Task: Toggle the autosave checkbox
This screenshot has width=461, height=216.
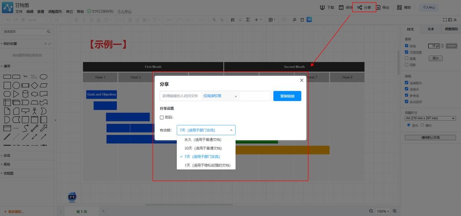Action: tap(407, 101)
